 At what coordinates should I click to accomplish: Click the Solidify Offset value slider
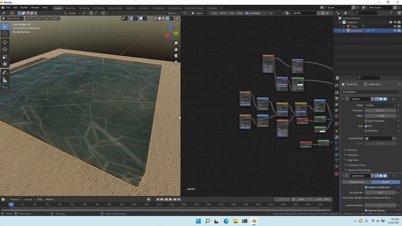(381, 116)
